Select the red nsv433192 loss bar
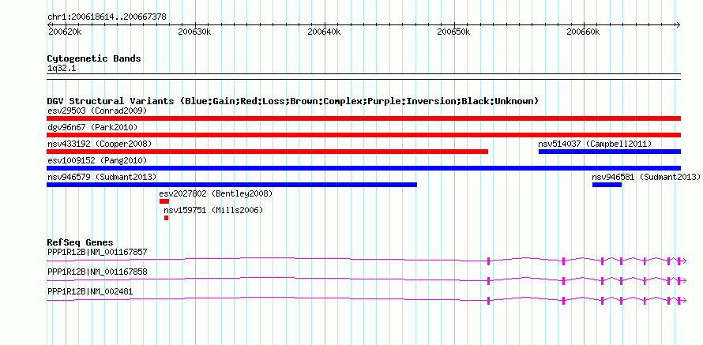The image size is (703, 345). (267, 152)
